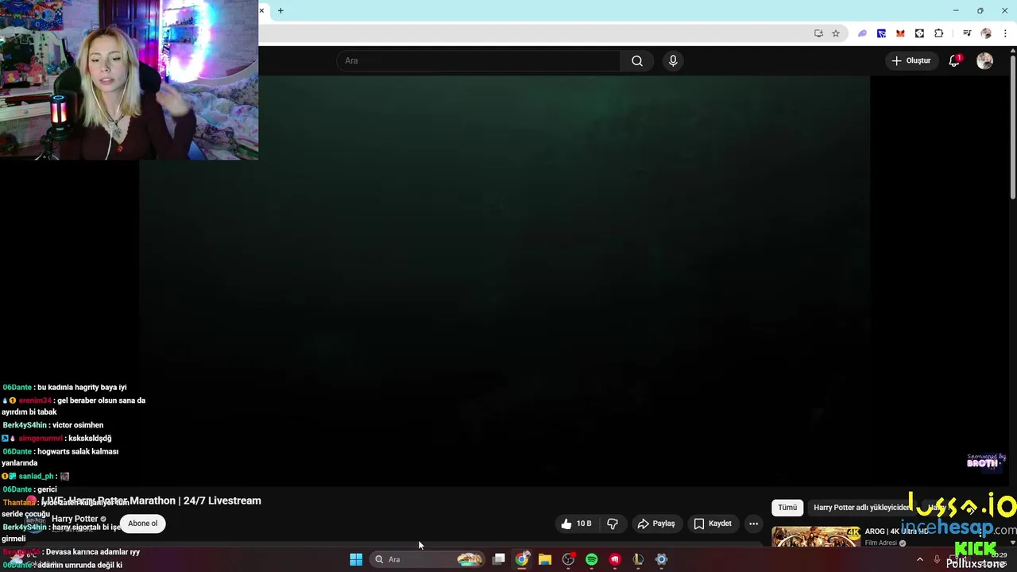Open a new browser tab
The width and height of the screenshot is (1017, 572).
280,10
